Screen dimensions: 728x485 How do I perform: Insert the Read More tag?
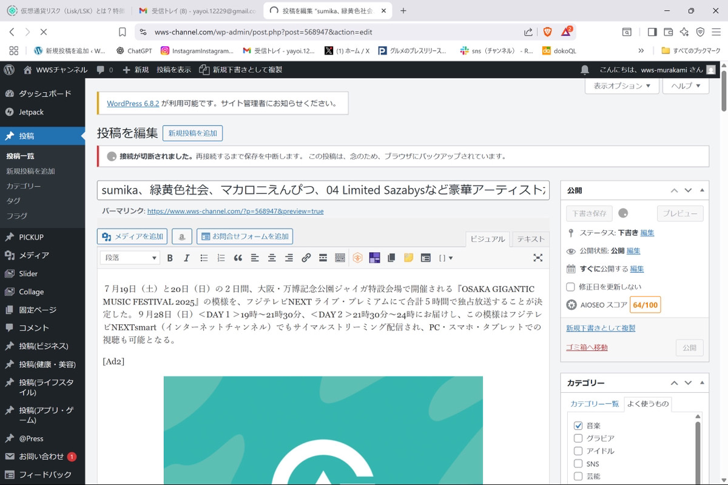[x=323, y=258]
